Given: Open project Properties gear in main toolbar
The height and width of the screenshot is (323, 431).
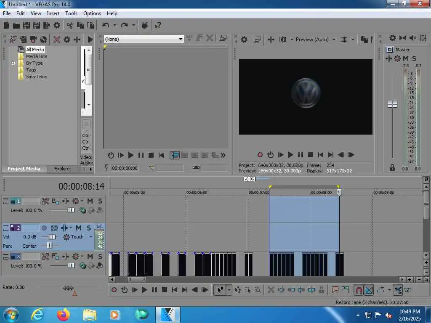Looking at the screenshot, I should [57, 26].
